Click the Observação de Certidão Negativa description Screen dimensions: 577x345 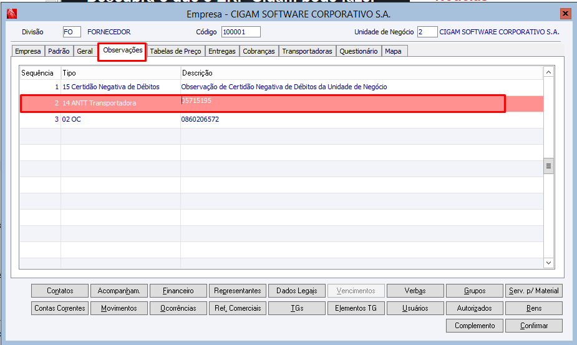pos(284,87)
